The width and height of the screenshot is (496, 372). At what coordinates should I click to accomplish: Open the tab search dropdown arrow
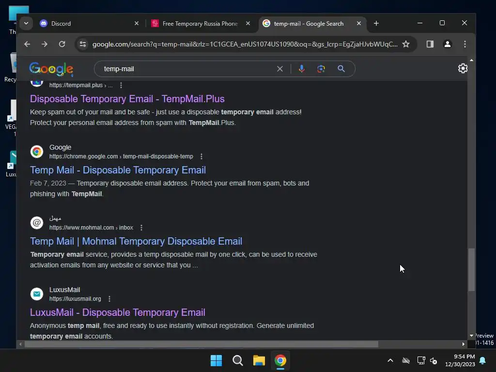click(x=26, y=23)
